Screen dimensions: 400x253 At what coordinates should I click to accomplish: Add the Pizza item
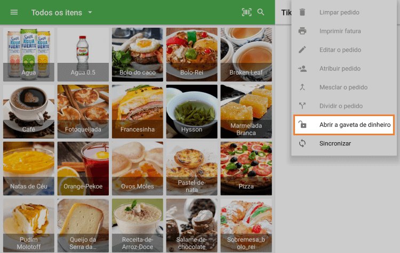pyautogui.click(x=246, y=169)
